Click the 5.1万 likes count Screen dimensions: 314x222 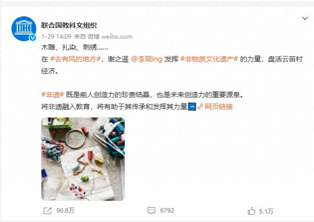click(266, 211)
